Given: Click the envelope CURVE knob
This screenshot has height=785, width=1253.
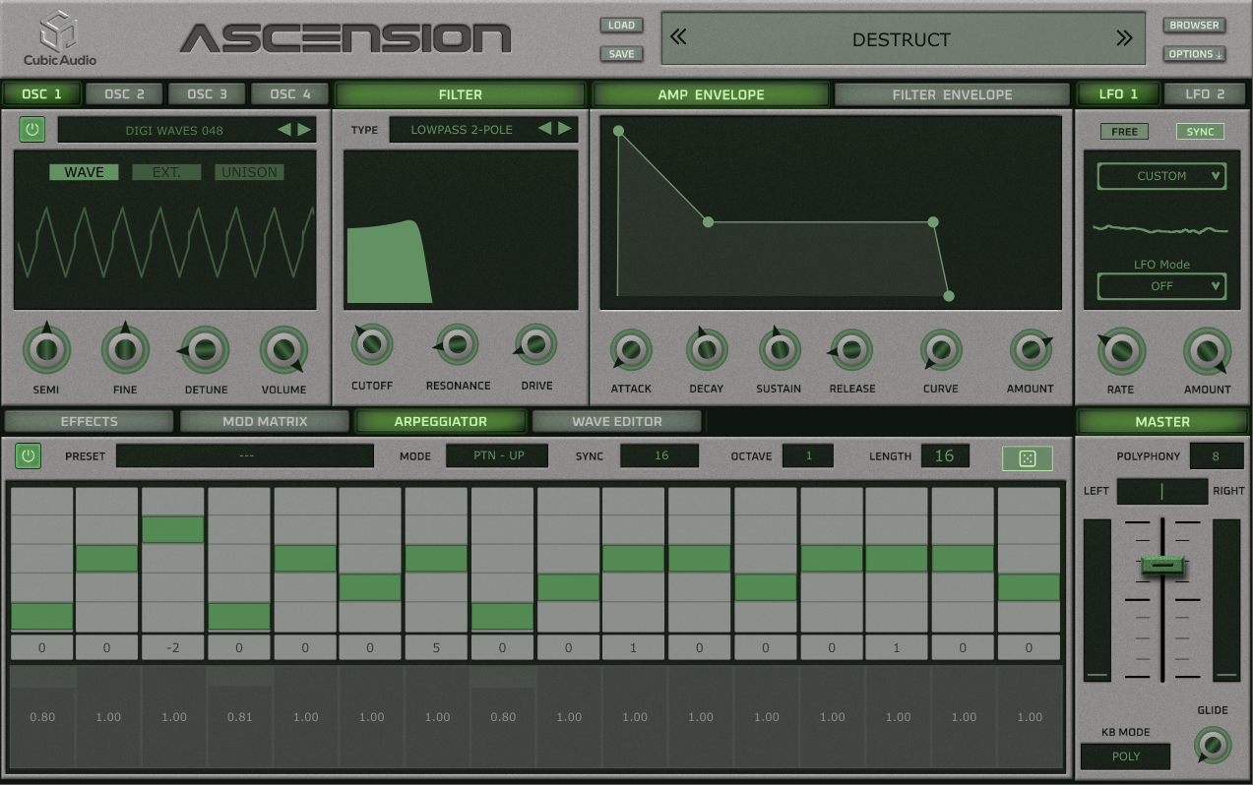Looking at the screenshot, I should coord(941,349).
